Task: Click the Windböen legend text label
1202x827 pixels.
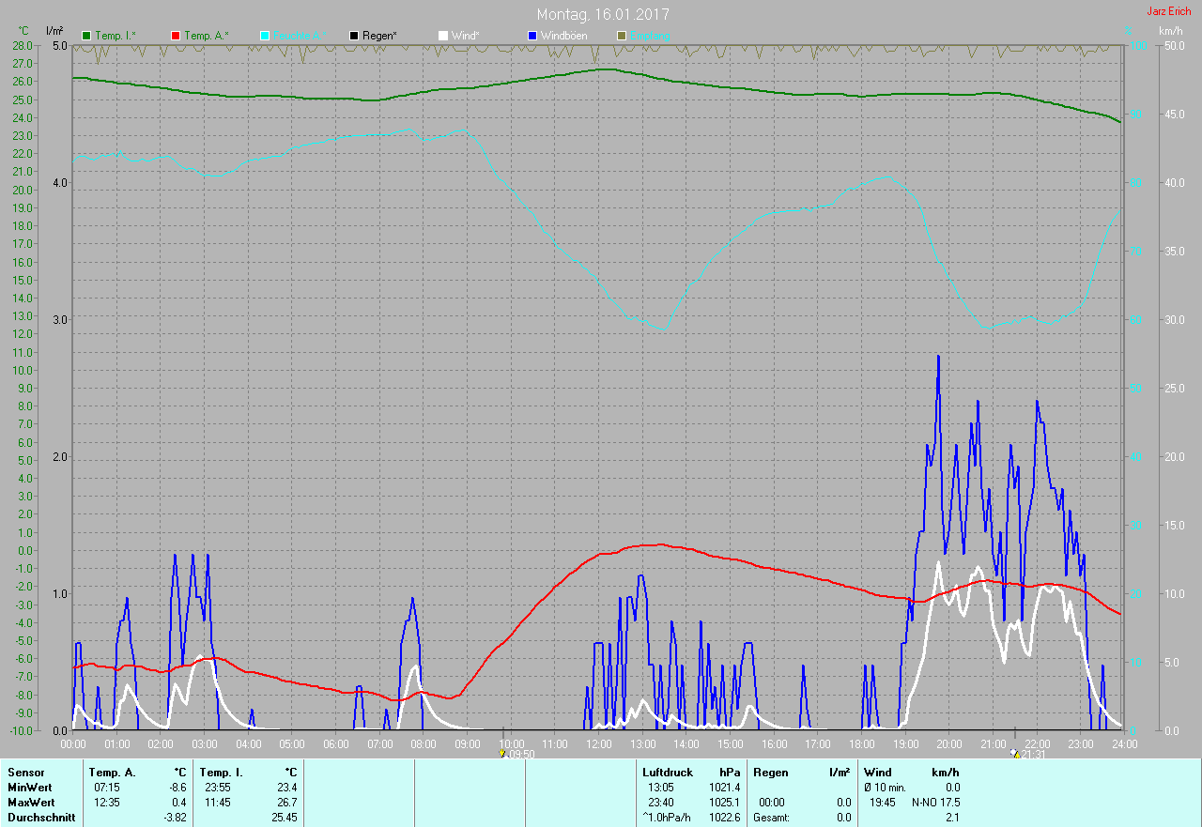Action: click(563, 36)
